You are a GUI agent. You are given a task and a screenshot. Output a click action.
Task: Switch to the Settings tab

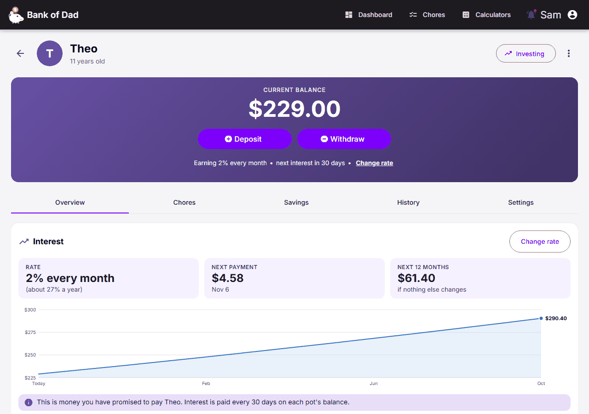(521, 202)
